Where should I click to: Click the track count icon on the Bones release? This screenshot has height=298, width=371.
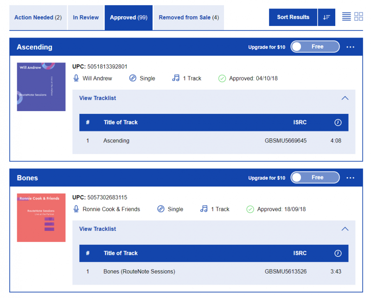(x=204, y=209)
